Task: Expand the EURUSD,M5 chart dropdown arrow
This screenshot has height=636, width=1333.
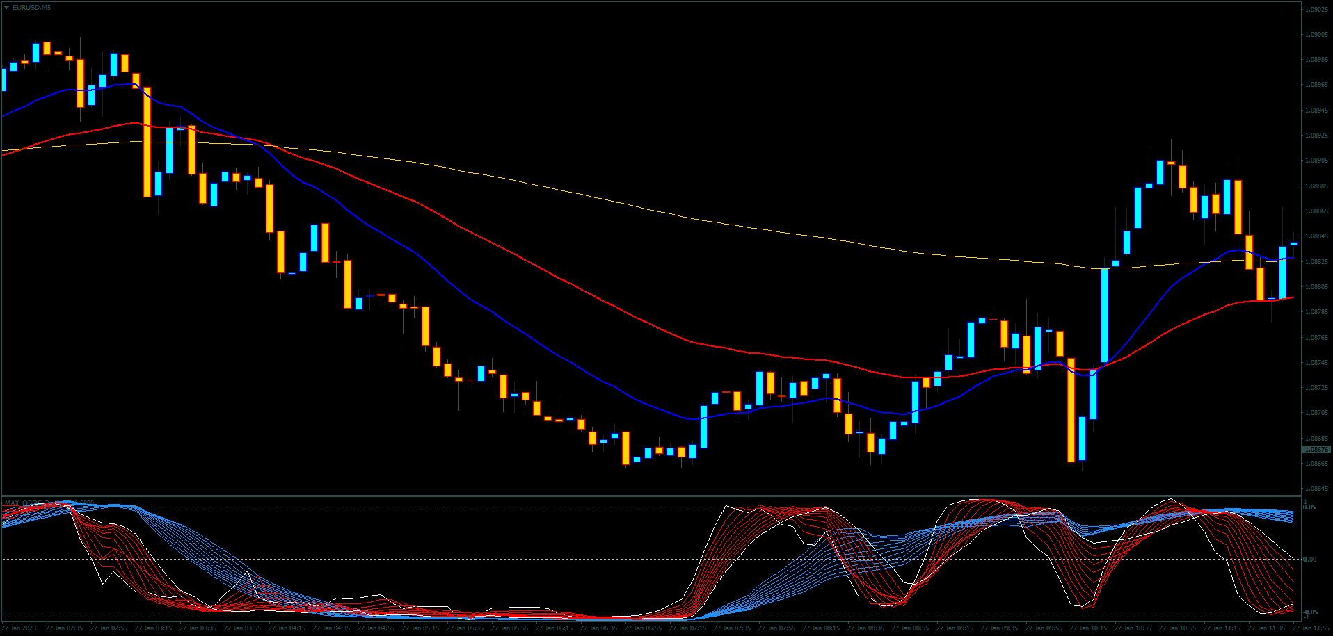Action: tap(6, 8)
